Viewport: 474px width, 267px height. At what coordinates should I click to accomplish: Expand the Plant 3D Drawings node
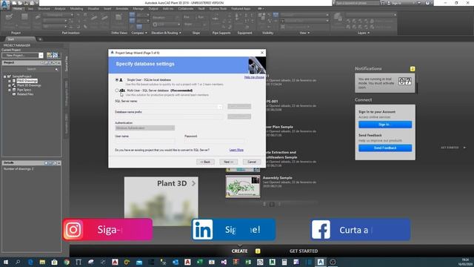click(10, 85)
